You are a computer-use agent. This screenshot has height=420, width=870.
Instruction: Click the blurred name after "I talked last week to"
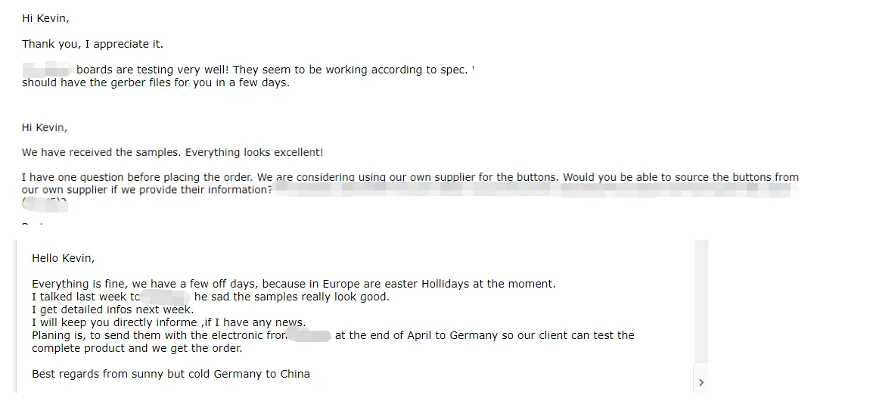(166, 297)
